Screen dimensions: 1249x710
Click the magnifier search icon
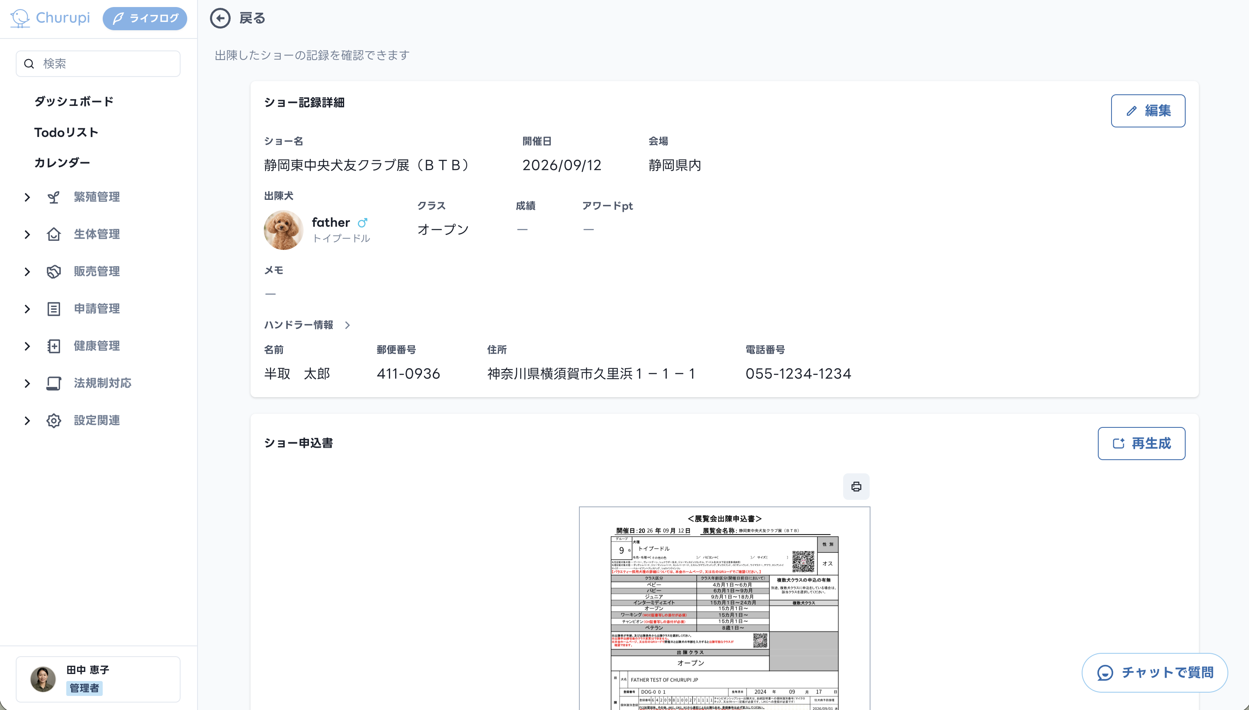tap(29, 64)
